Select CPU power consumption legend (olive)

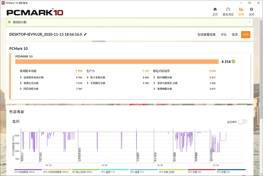tap(173, 171)
